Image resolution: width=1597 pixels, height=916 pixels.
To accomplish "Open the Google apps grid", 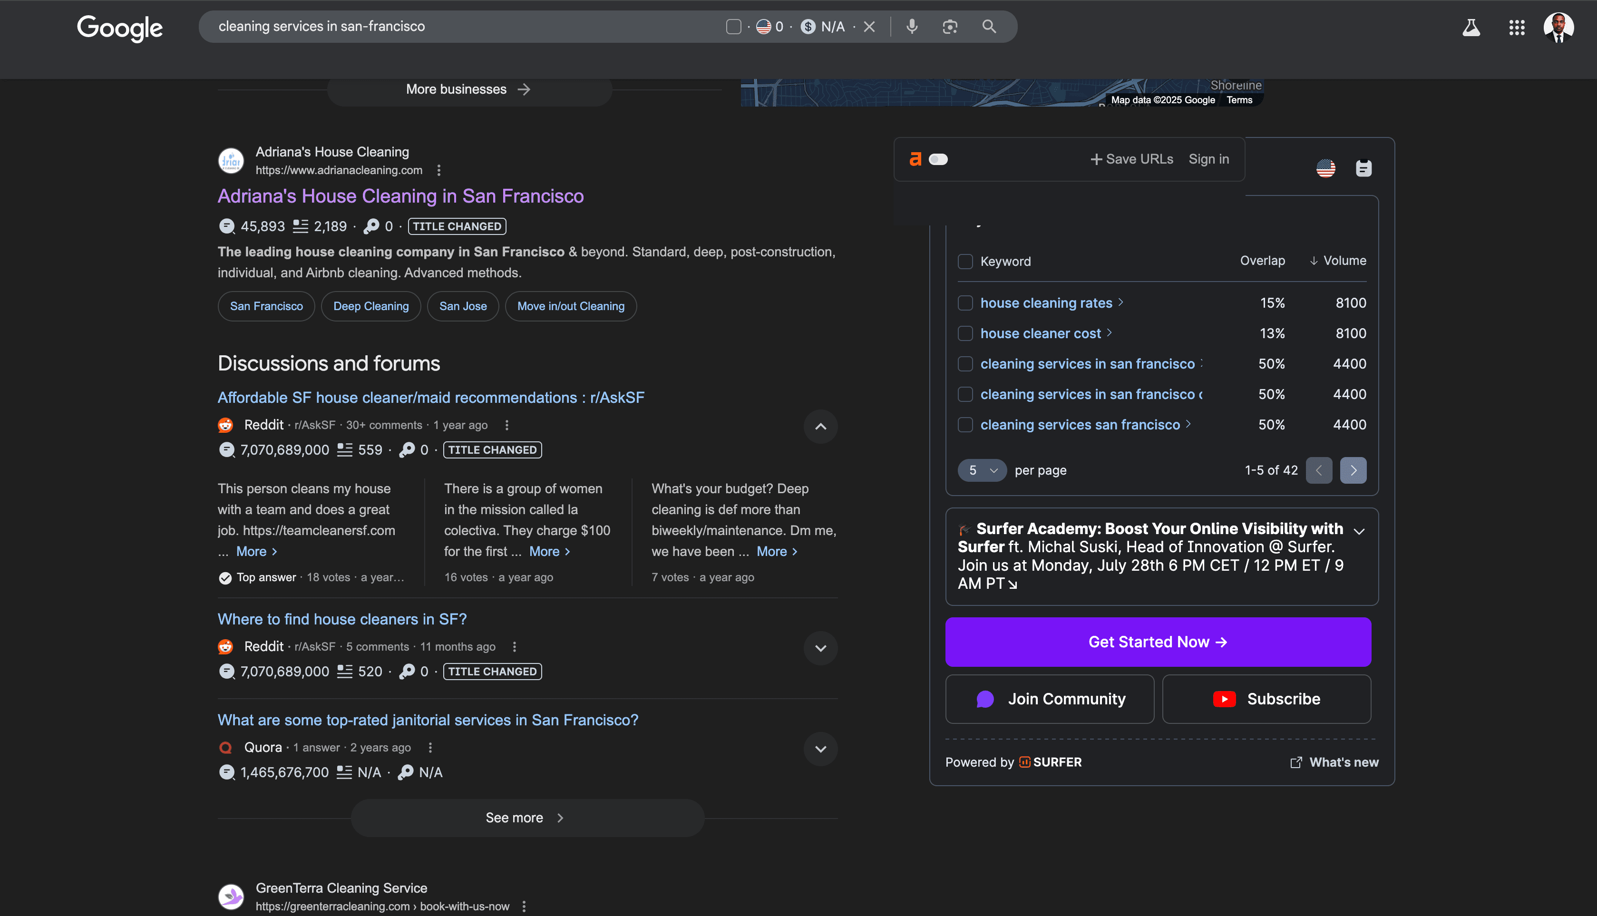I will (x=1517, y=27).
